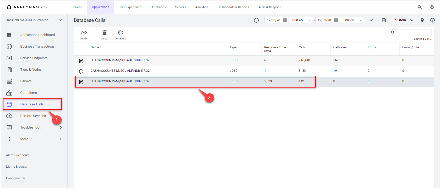
Task: Open Metric Browser link
Action: point(17,167)
